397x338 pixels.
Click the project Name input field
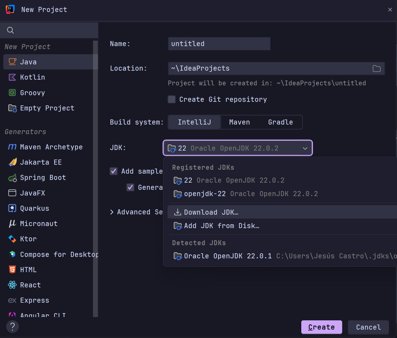click(x=219, y=44)
